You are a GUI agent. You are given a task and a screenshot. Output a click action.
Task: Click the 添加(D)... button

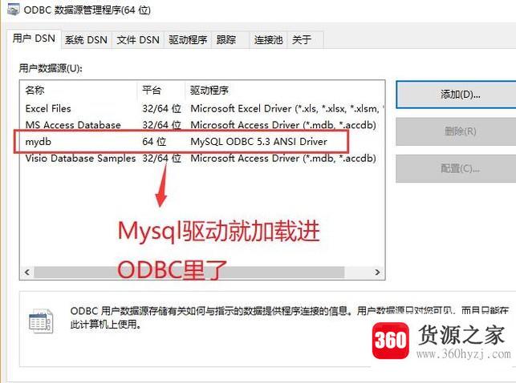click(457, 95)
